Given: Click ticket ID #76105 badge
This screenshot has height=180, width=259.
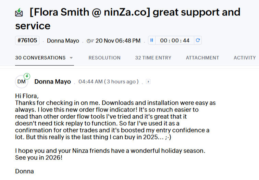Looking at the screenshot, I should click(x=27, y=40).
